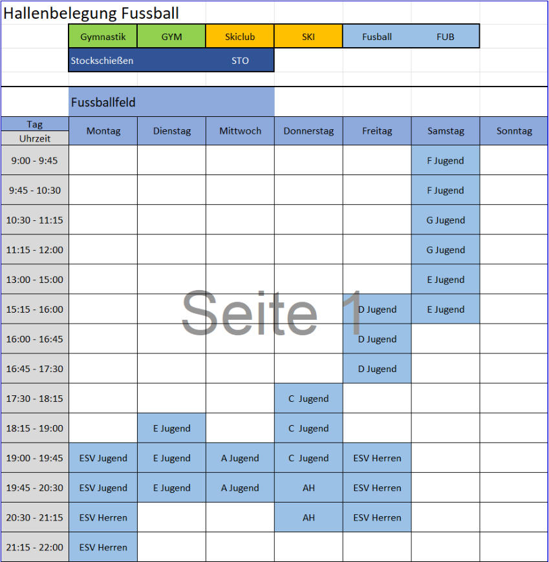Click the orange Skiclub legend cell
Image resolution: width=549 pixels, height=562 pixels.
click(x=240, y=36)
